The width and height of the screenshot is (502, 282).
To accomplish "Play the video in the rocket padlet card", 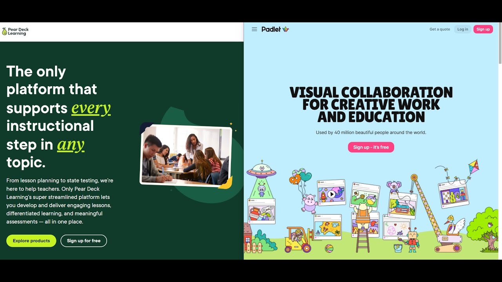I will click(332, 194).
